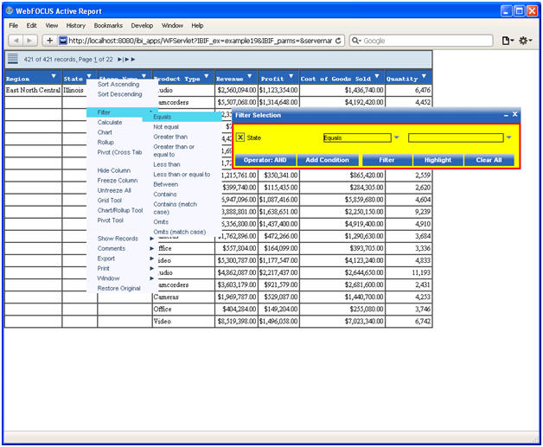
Task: Open Grid Tool from the menu
Action: 110,200
